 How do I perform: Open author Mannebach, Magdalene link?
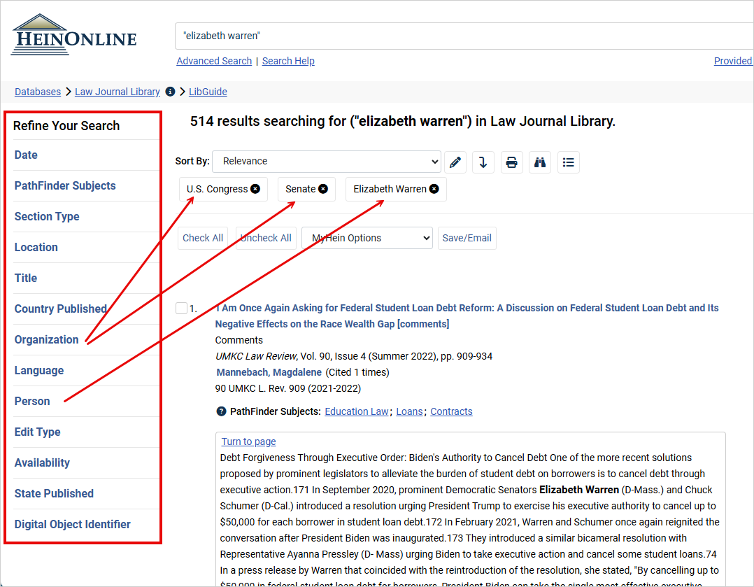pos(269,372)
